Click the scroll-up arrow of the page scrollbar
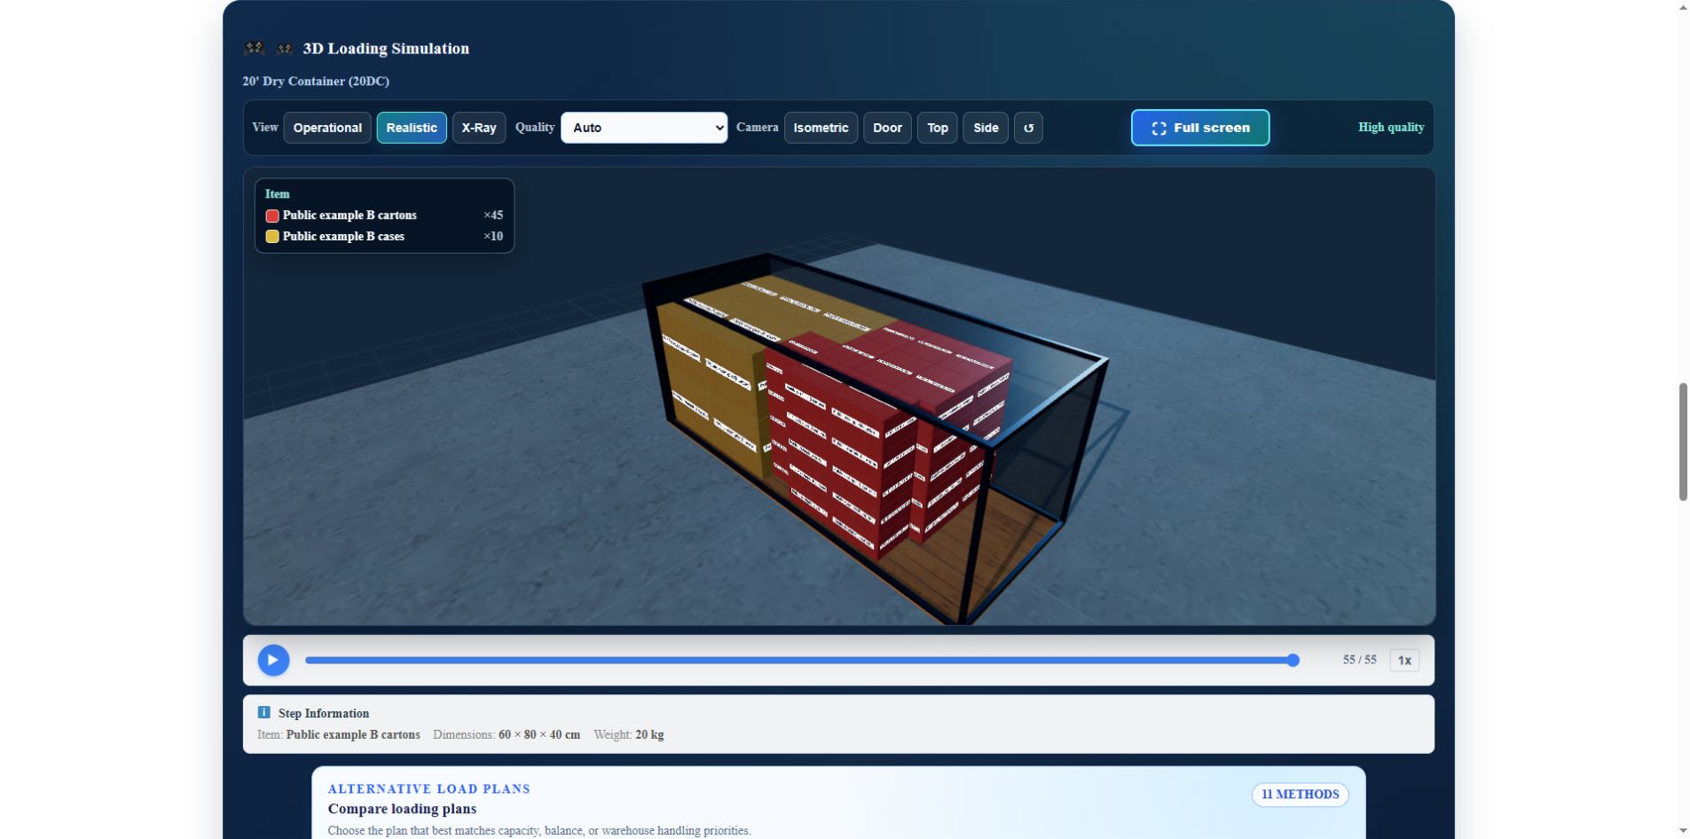Screen dimensions: 1690x839 pyautogui.click(x=1683, y=8)
